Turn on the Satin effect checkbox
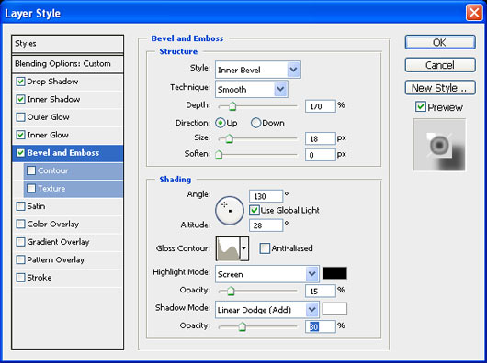Screen dimensions: 487x363 [x=20, y=206]
